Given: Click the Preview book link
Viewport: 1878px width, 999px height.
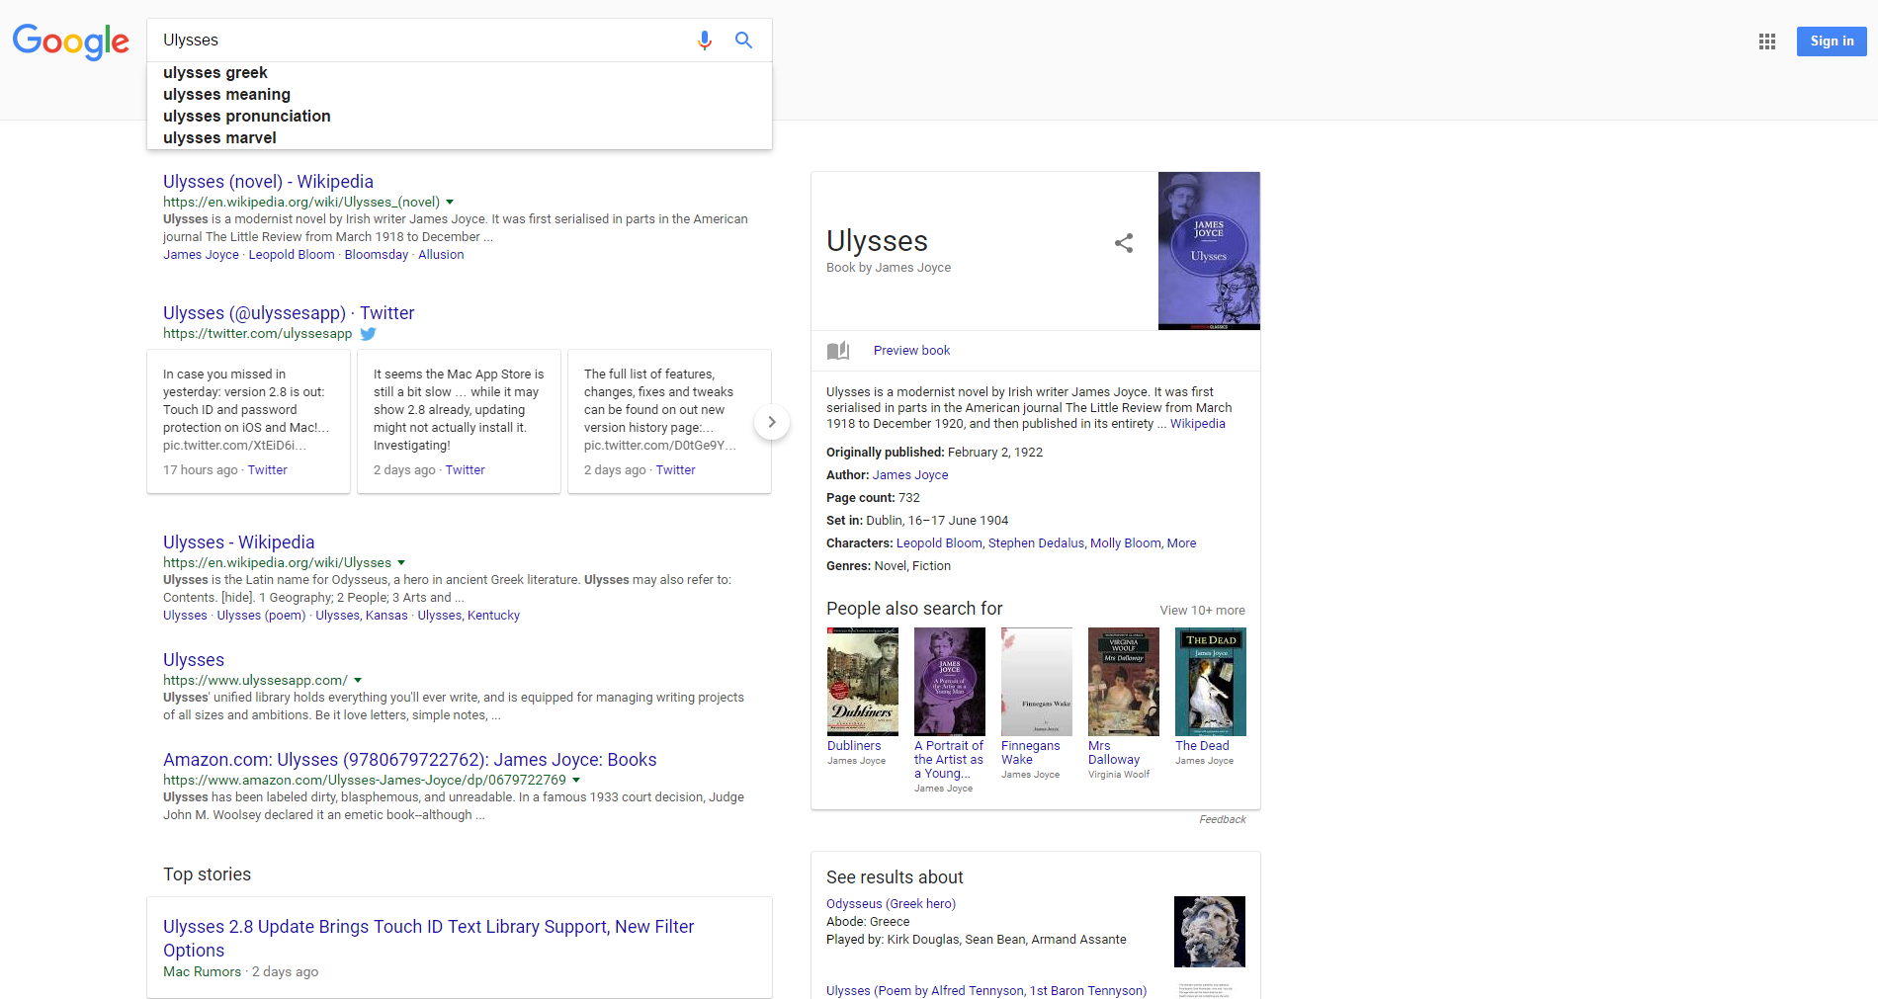Looking at the screenshot, I should 911,351.
